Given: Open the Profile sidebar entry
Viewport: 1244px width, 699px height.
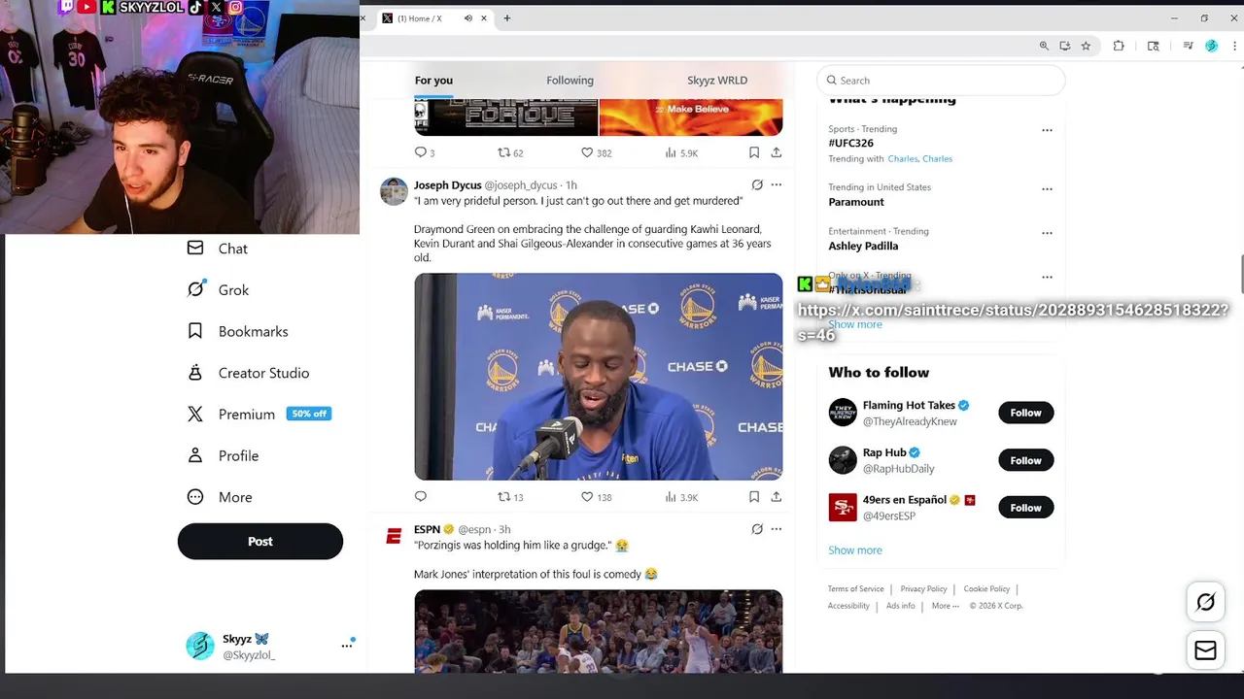Looking at the screenshot, I should point(223,455).
